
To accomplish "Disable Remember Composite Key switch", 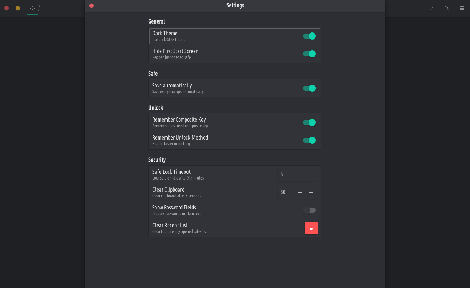I will click(309, 122).
